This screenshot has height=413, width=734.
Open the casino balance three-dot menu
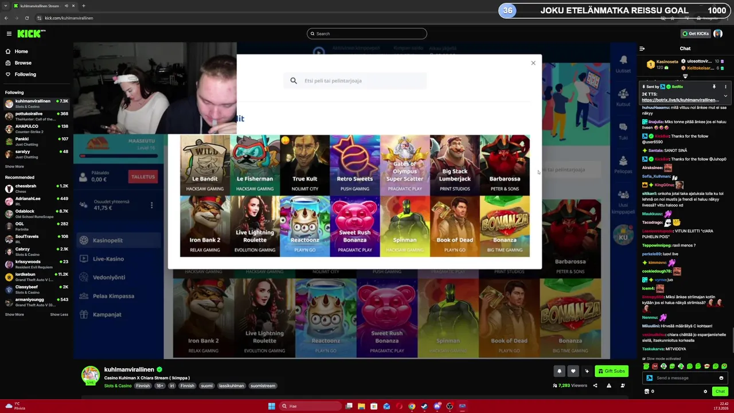151,205
